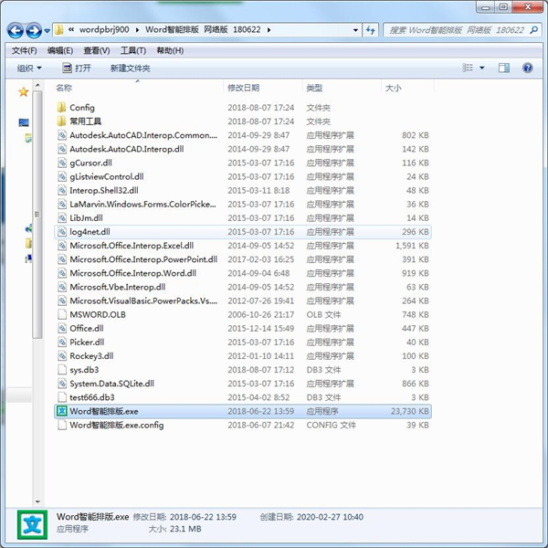548x548 pixels.
Task: Open the 工具(T) menu
Action: [133, 50]
